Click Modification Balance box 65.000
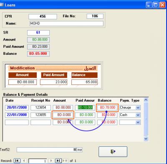This screenshot has height=164, width=167. coord(84,82)
